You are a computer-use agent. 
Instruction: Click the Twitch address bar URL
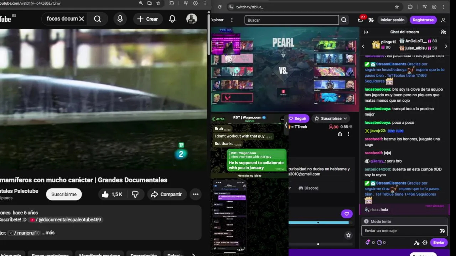pyautogui.click(x=250, y=7)
